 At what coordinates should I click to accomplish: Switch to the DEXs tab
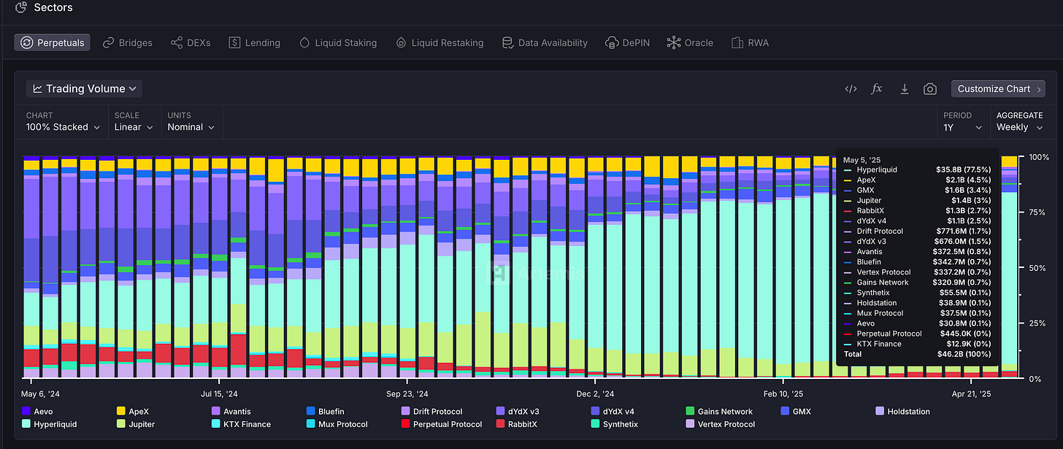point(191,42)
